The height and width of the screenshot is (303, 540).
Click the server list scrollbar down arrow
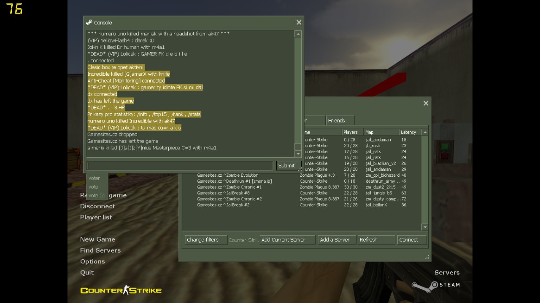[x=425, y=227]
